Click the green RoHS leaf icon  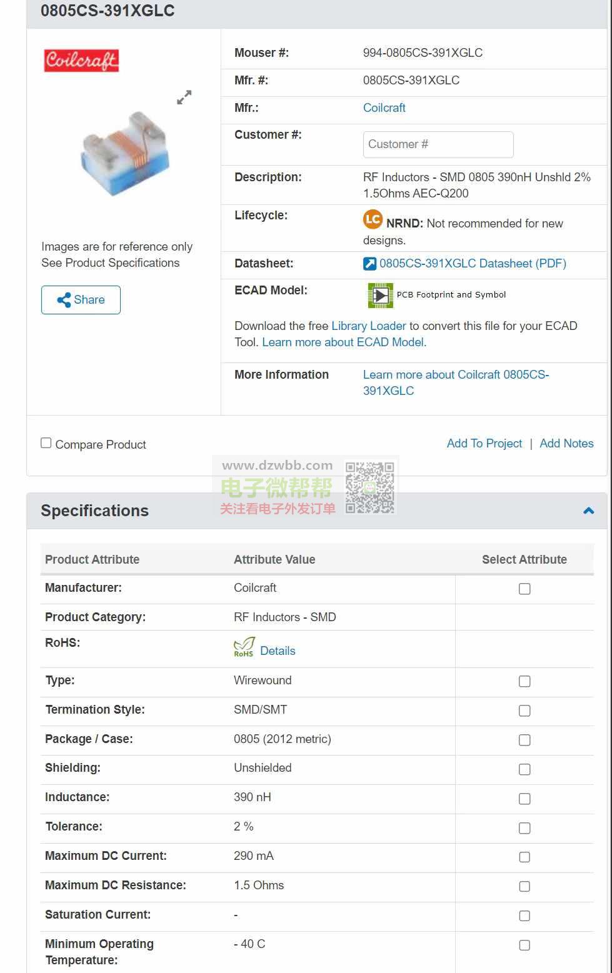click(244, 647)
